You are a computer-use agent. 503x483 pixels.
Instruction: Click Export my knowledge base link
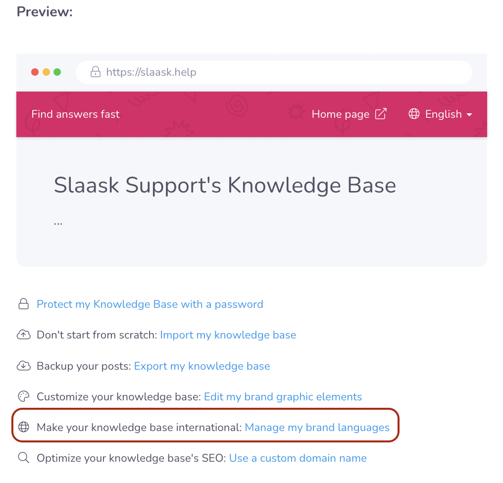202,366
